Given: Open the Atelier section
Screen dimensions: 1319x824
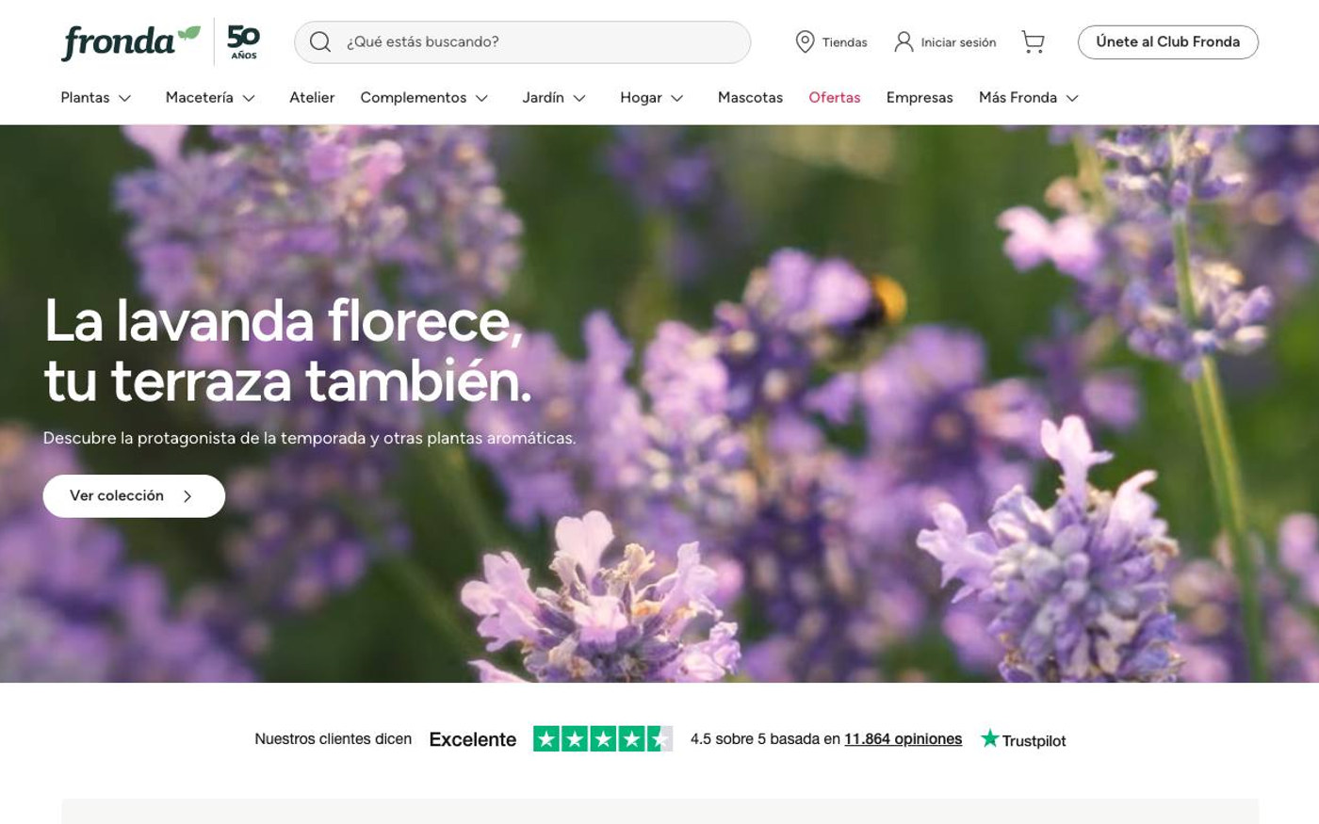Looking at the screenshot, I should pos(312,98).
